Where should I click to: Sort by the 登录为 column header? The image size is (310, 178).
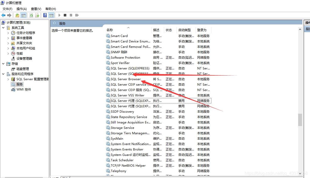203,30
